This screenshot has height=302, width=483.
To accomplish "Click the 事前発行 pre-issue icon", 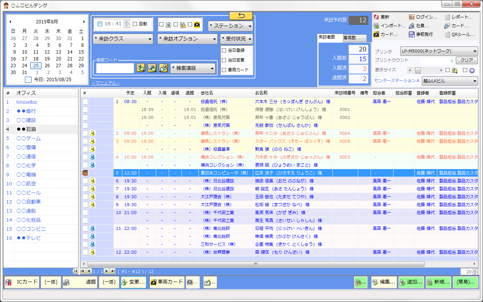I will pos(412,35).
